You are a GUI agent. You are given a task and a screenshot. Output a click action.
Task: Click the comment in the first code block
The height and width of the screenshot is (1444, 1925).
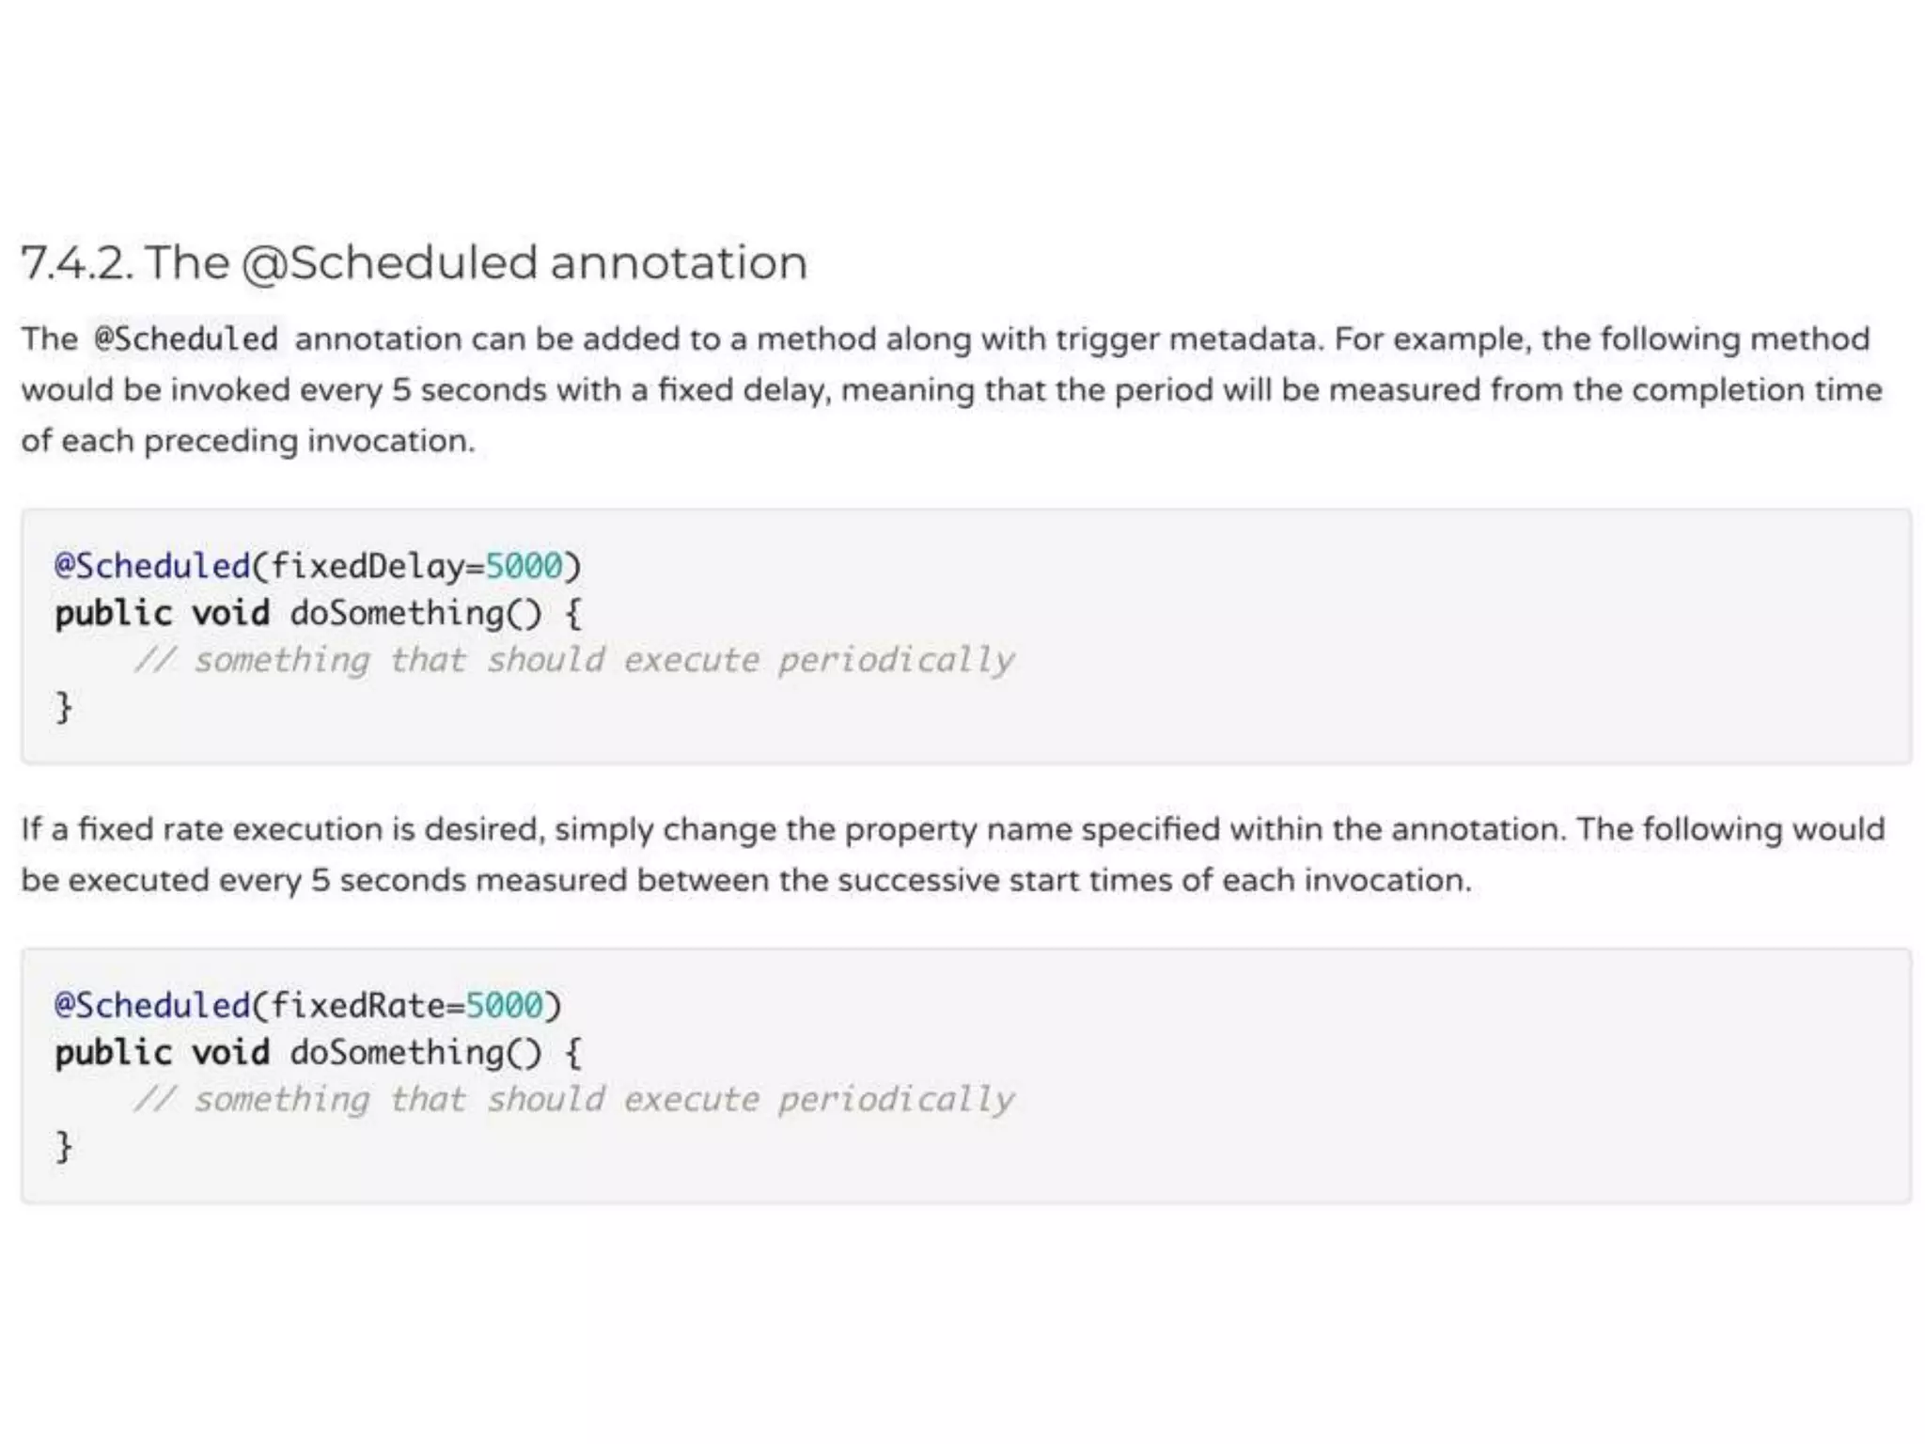574,660
